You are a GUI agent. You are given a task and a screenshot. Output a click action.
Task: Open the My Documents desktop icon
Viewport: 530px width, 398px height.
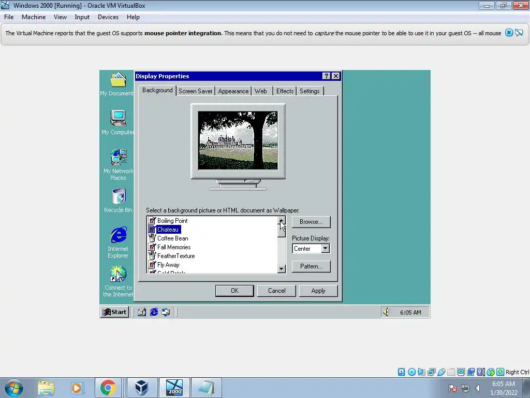click(117, 84)
